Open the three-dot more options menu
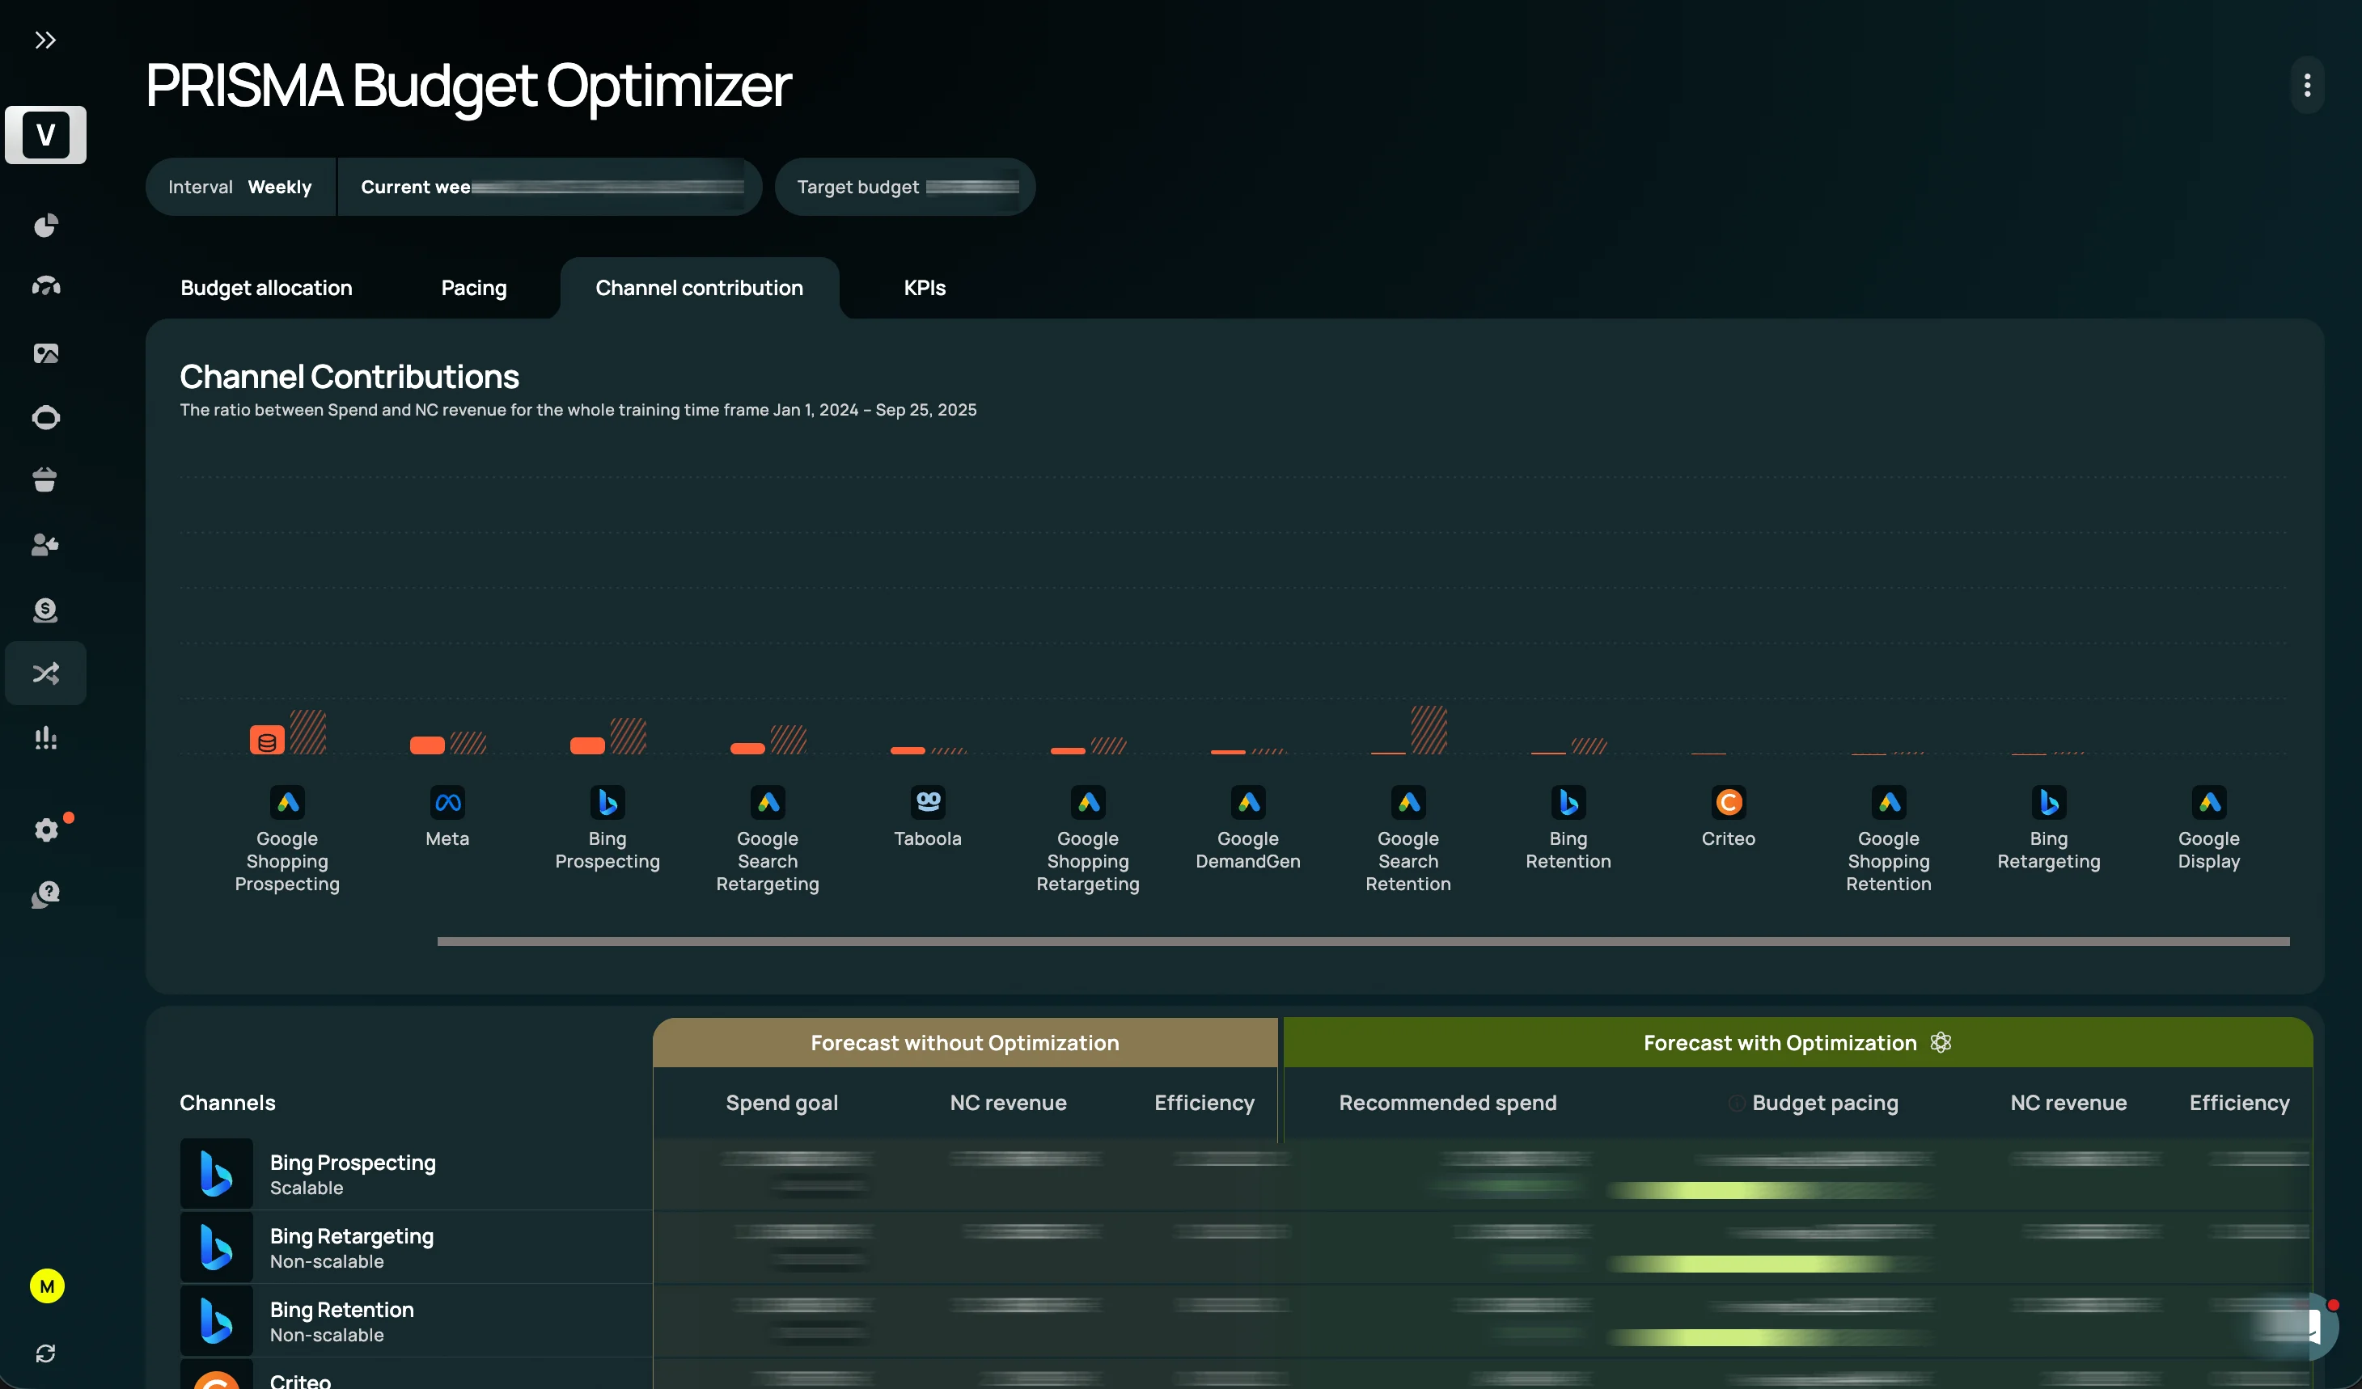Screen dimensions: 2362x1389 pos(2307,85)
